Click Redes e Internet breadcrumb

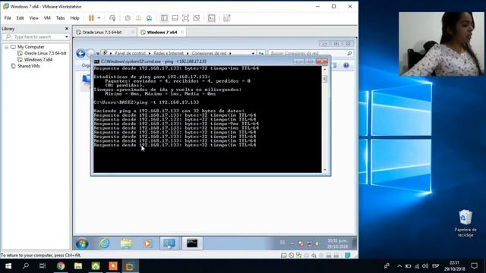pos(169,53)
